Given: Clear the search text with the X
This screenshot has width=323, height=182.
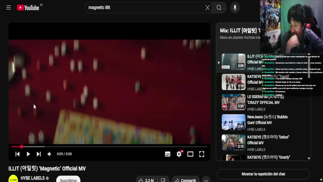Looking at the screenshot, I should pyautogui.click(x=207, y=8).
